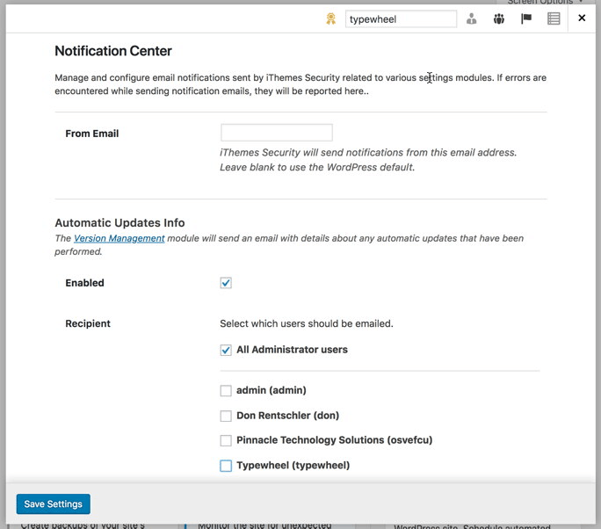The height and width of the screenshot is (529, 601).
Task: Click the Enabled label
Action: [x=84, y=283]
